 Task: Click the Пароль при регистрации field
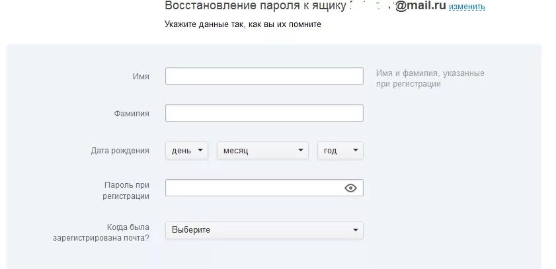264,188
